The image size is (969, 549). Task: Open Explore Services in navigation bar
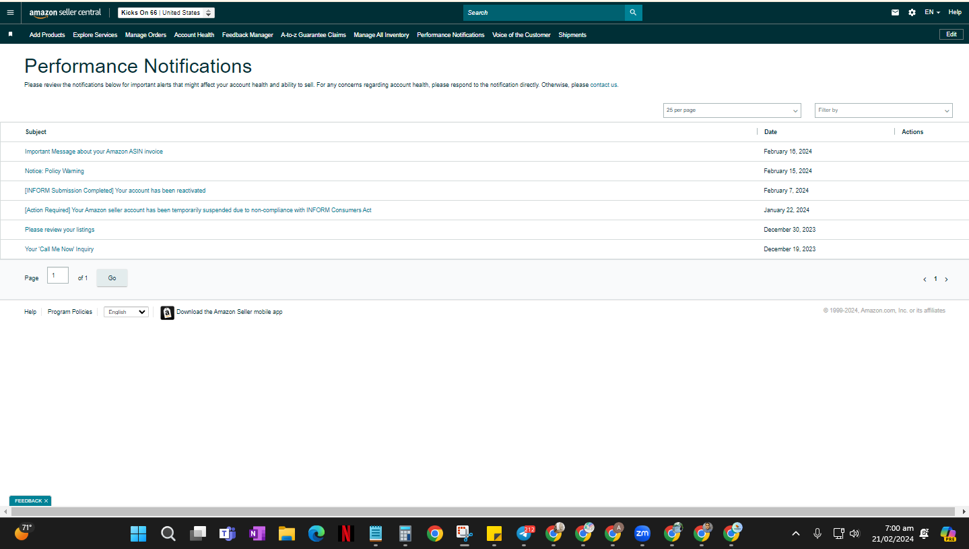(x=95, y=35)
